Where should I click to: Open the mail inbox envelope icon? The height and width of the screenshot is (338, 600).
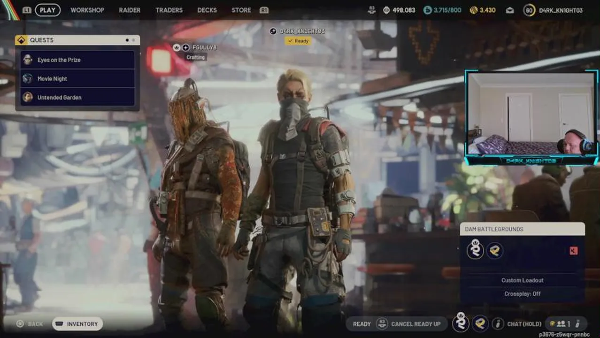click(x=510, y=10)
